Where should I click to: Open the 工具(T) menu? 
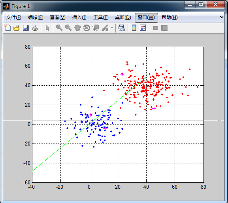pos(101,17)
